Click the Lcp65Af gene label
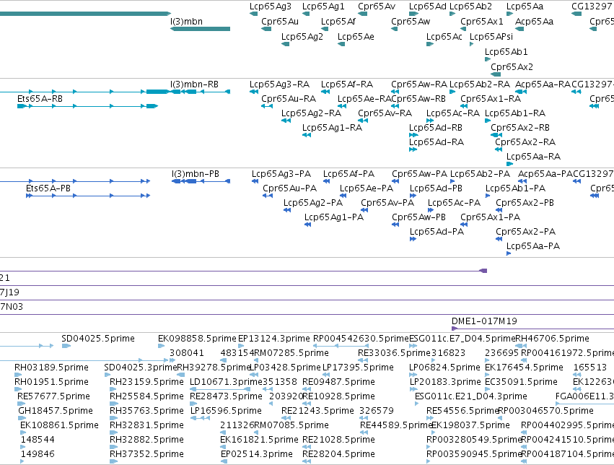Image resolution: width=614 pixels, height=465 pixels. click(338, 22)
